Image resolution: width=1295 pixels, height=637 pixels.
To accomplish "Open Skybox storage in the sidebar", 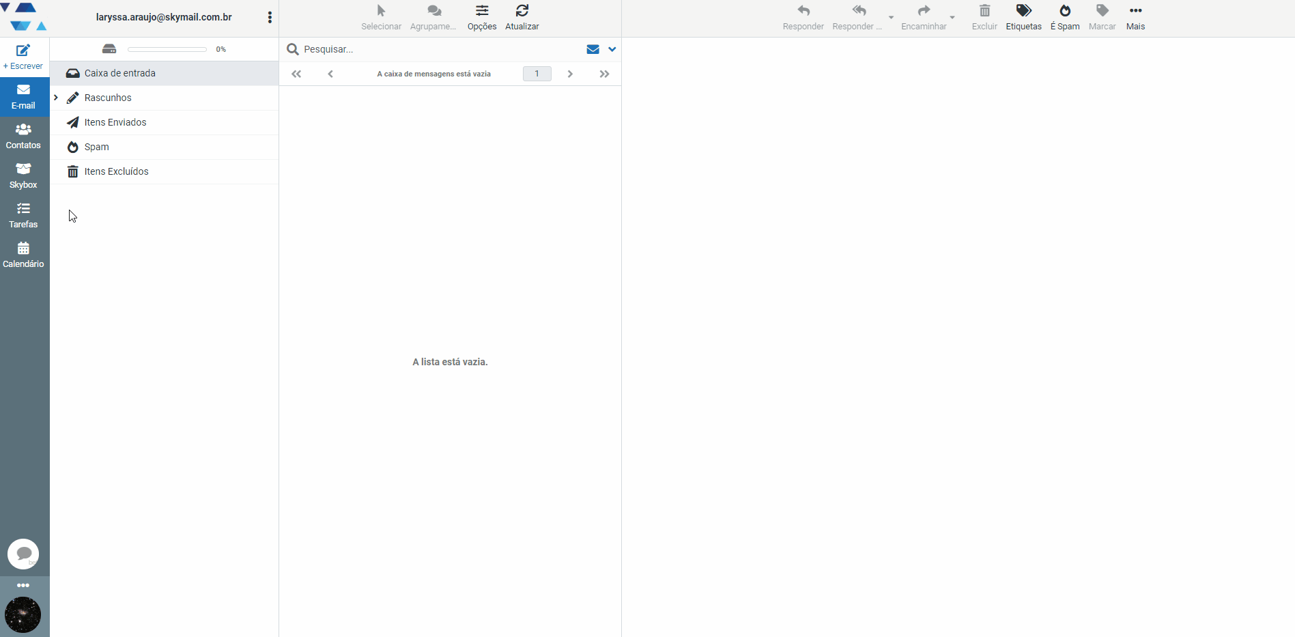I will [23, 175].
